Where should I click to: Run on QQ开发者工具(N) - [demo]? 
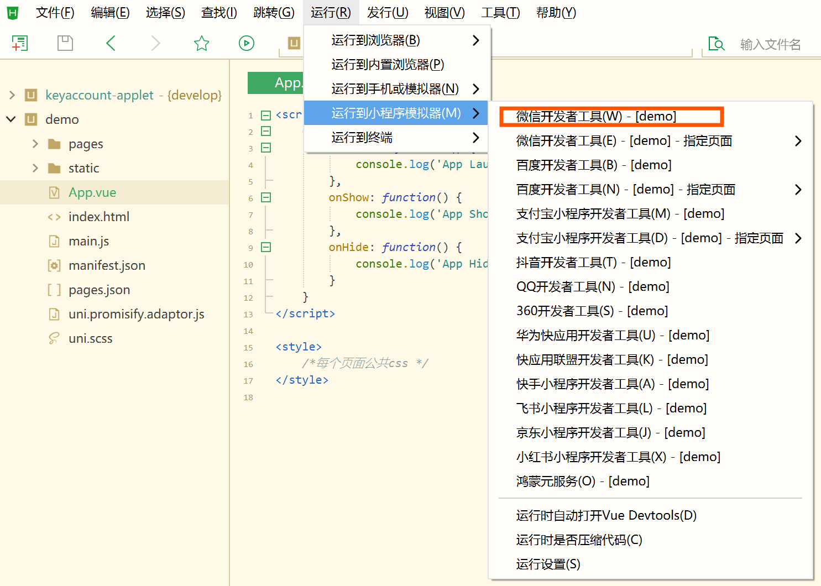click(x=651, y=286)
